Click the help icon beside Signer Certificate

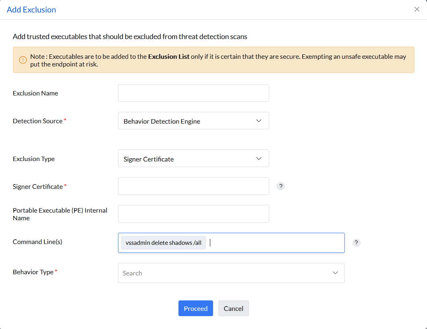[x=281, y=186]
